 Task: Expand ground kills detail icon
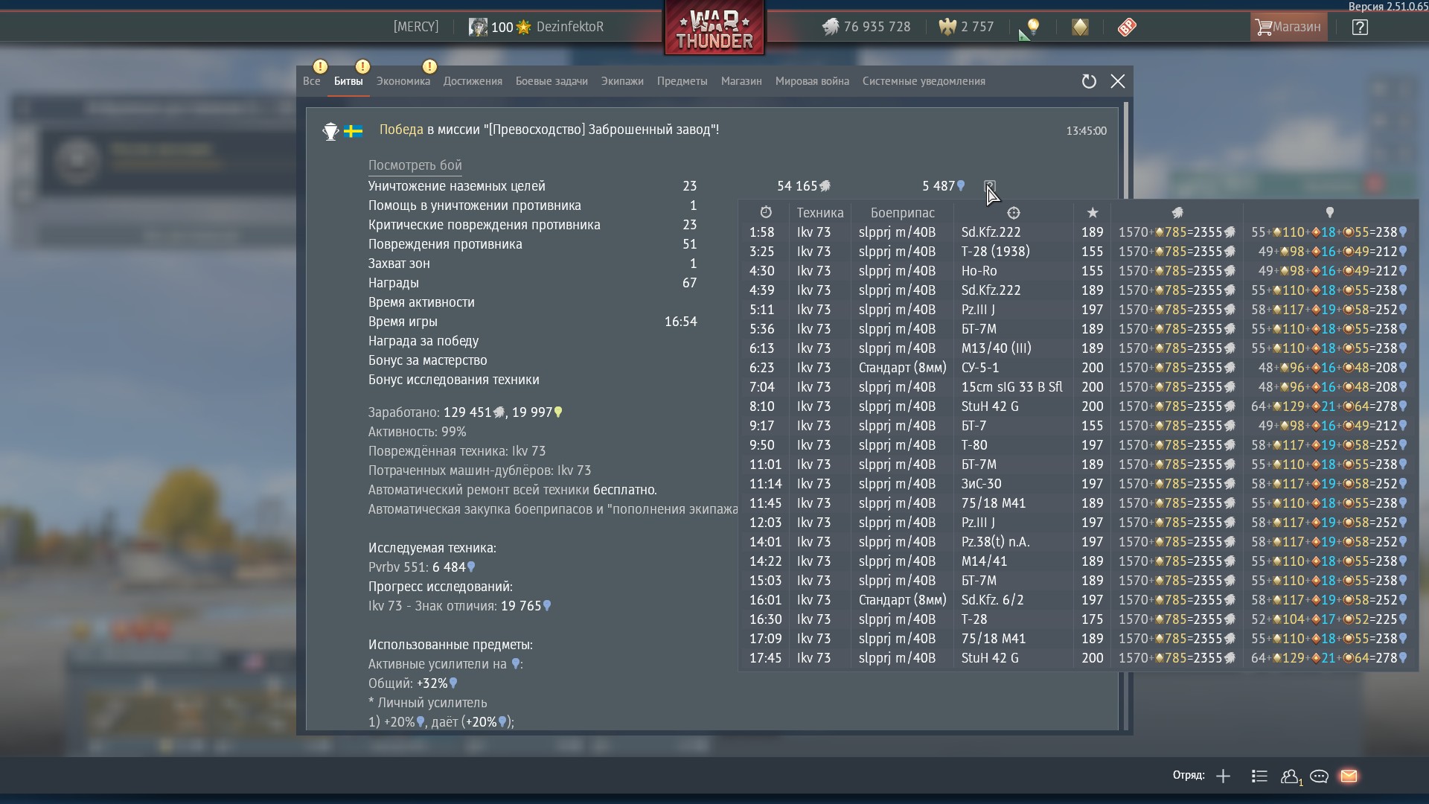point(989,185)
